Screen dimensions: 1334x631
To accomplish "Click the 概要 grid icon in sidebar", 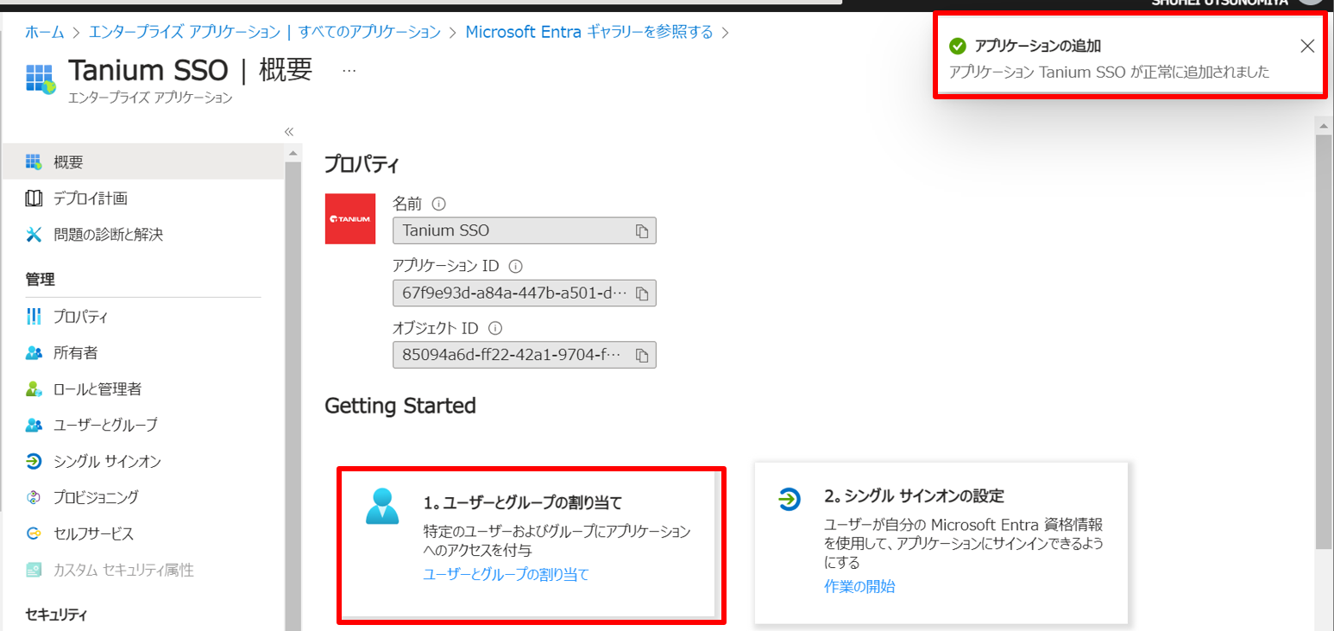I will (34, 161).
